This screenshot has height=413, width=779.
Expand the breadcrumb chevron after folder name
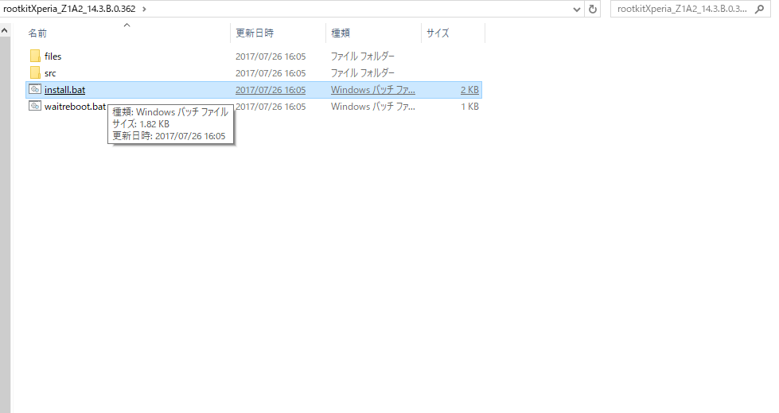tap(144, 9)
